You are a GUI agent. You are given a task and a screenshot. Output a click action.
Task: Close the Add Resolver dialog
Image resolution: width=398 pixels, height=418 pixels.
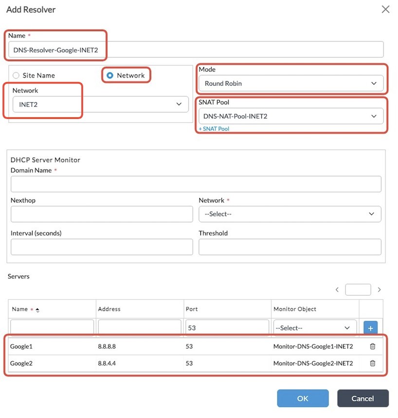tap(385, 9)
